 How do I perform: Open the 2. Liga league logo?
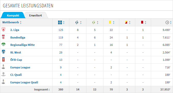coord(3,30)
